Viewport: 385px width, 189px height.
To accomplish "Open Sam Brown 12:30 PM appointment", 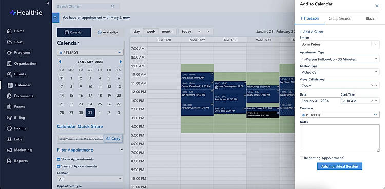I will tap(230, 100).
